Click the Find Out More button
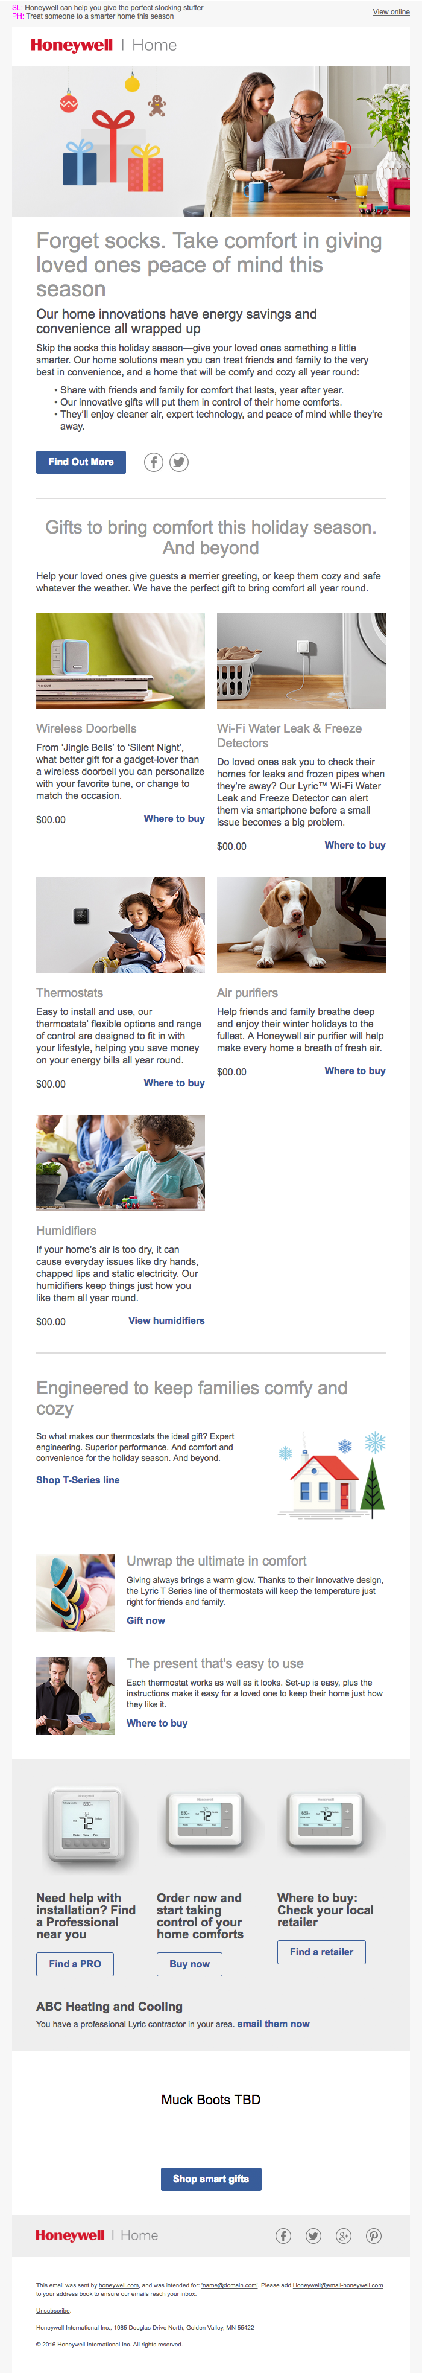 click(81, 462)
